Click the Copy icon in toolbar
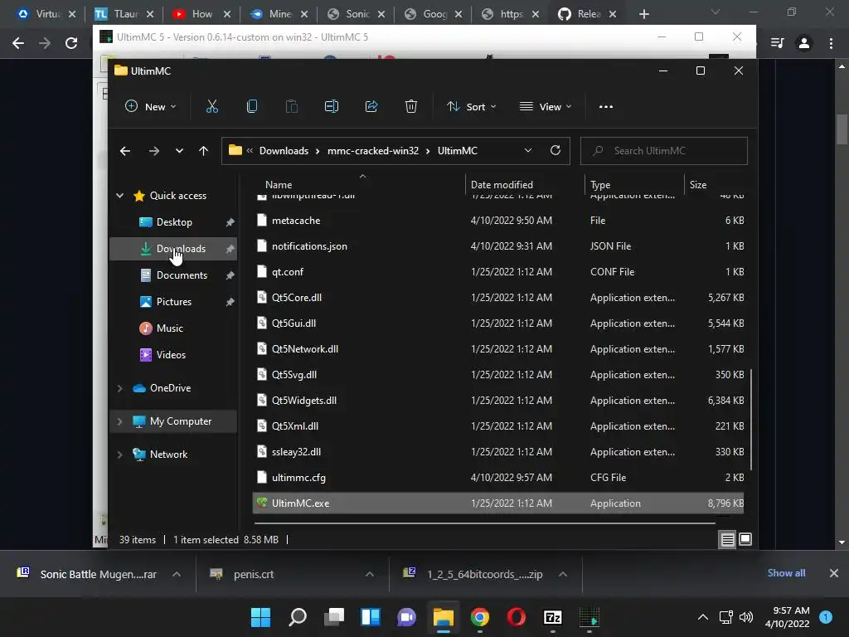Viewport: 849px width, 637px height. click(x=252, y=107)
